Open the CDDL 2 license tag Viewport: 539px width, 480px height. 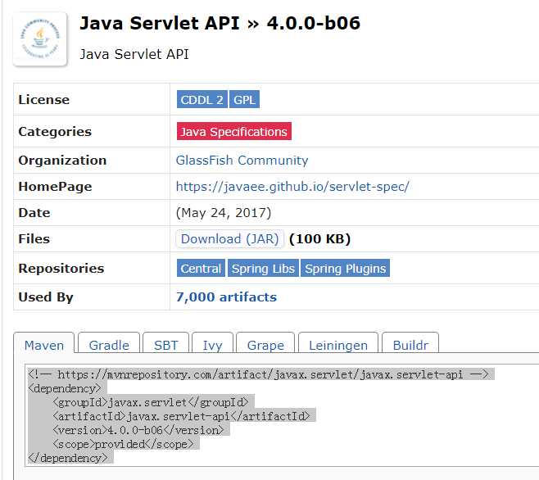(202, 100)
